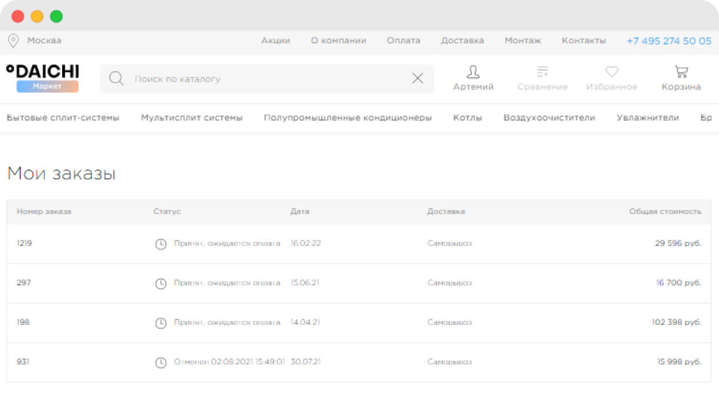The image size is (719, 401).
Task: Open the Сравнение comparison icon
Action: tap(542, 73)
